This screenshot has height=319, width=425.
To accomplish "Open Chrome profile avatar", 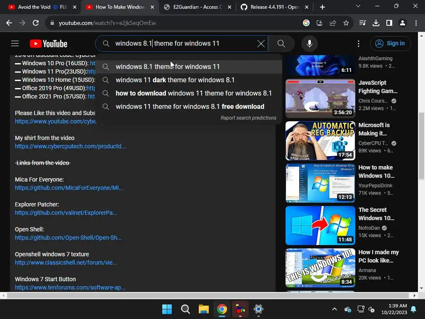I will click(x=403, y=23).
